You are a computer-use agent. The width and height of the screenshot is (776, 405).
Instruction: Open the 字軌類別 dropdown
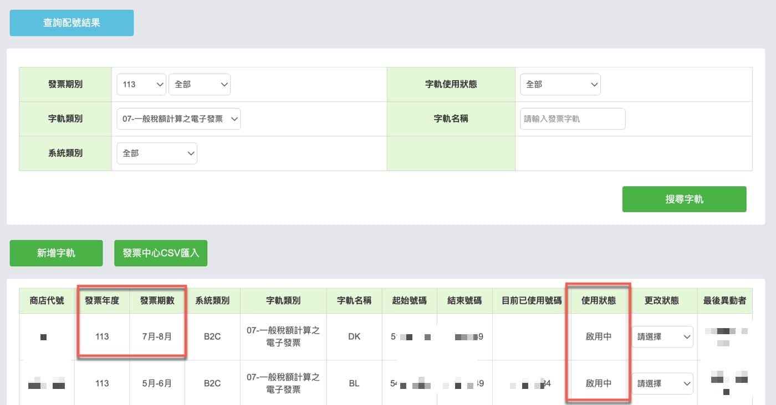178,118
